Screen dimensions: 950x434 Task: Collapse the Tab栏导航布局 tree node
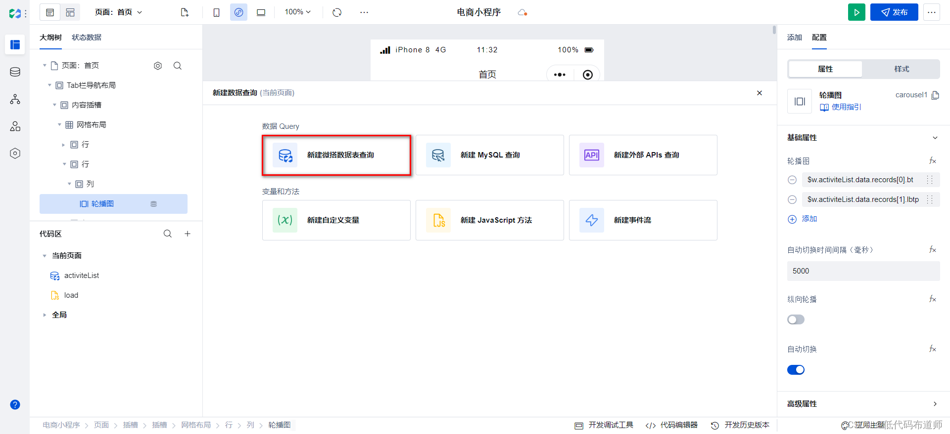[x=49, y=85]
